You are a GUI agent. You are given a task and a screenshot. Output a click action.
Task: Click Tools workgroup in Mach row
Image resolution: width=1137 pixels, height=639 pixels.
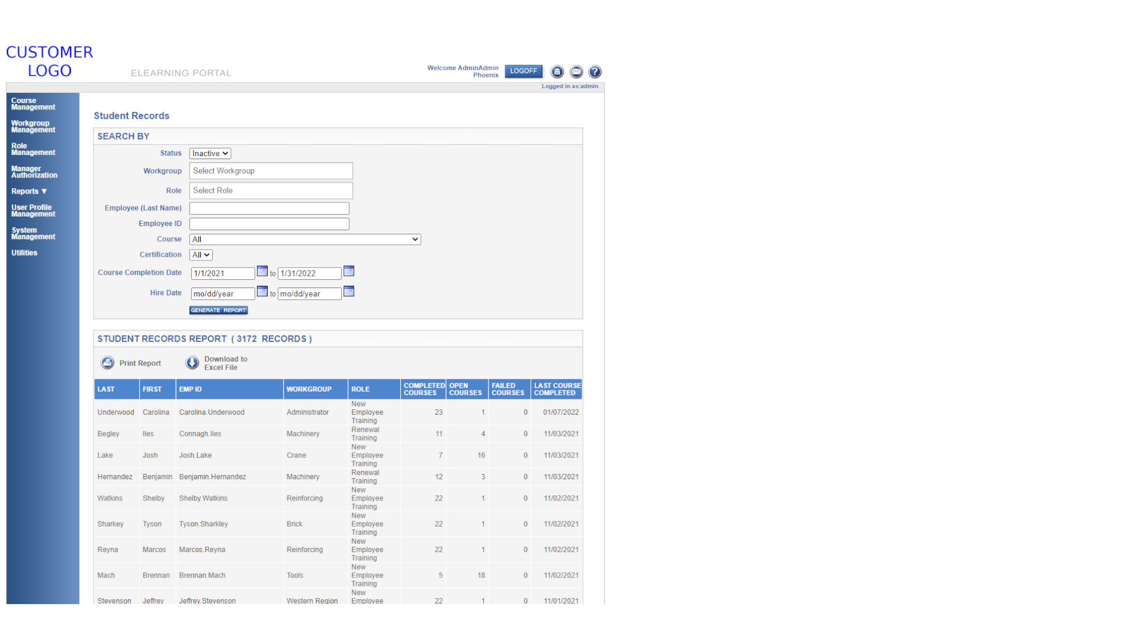pos(295,576)
